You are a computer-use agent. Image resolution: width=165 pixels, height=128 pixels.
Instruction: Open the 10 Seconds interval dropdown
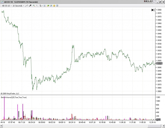click(18, 6)
